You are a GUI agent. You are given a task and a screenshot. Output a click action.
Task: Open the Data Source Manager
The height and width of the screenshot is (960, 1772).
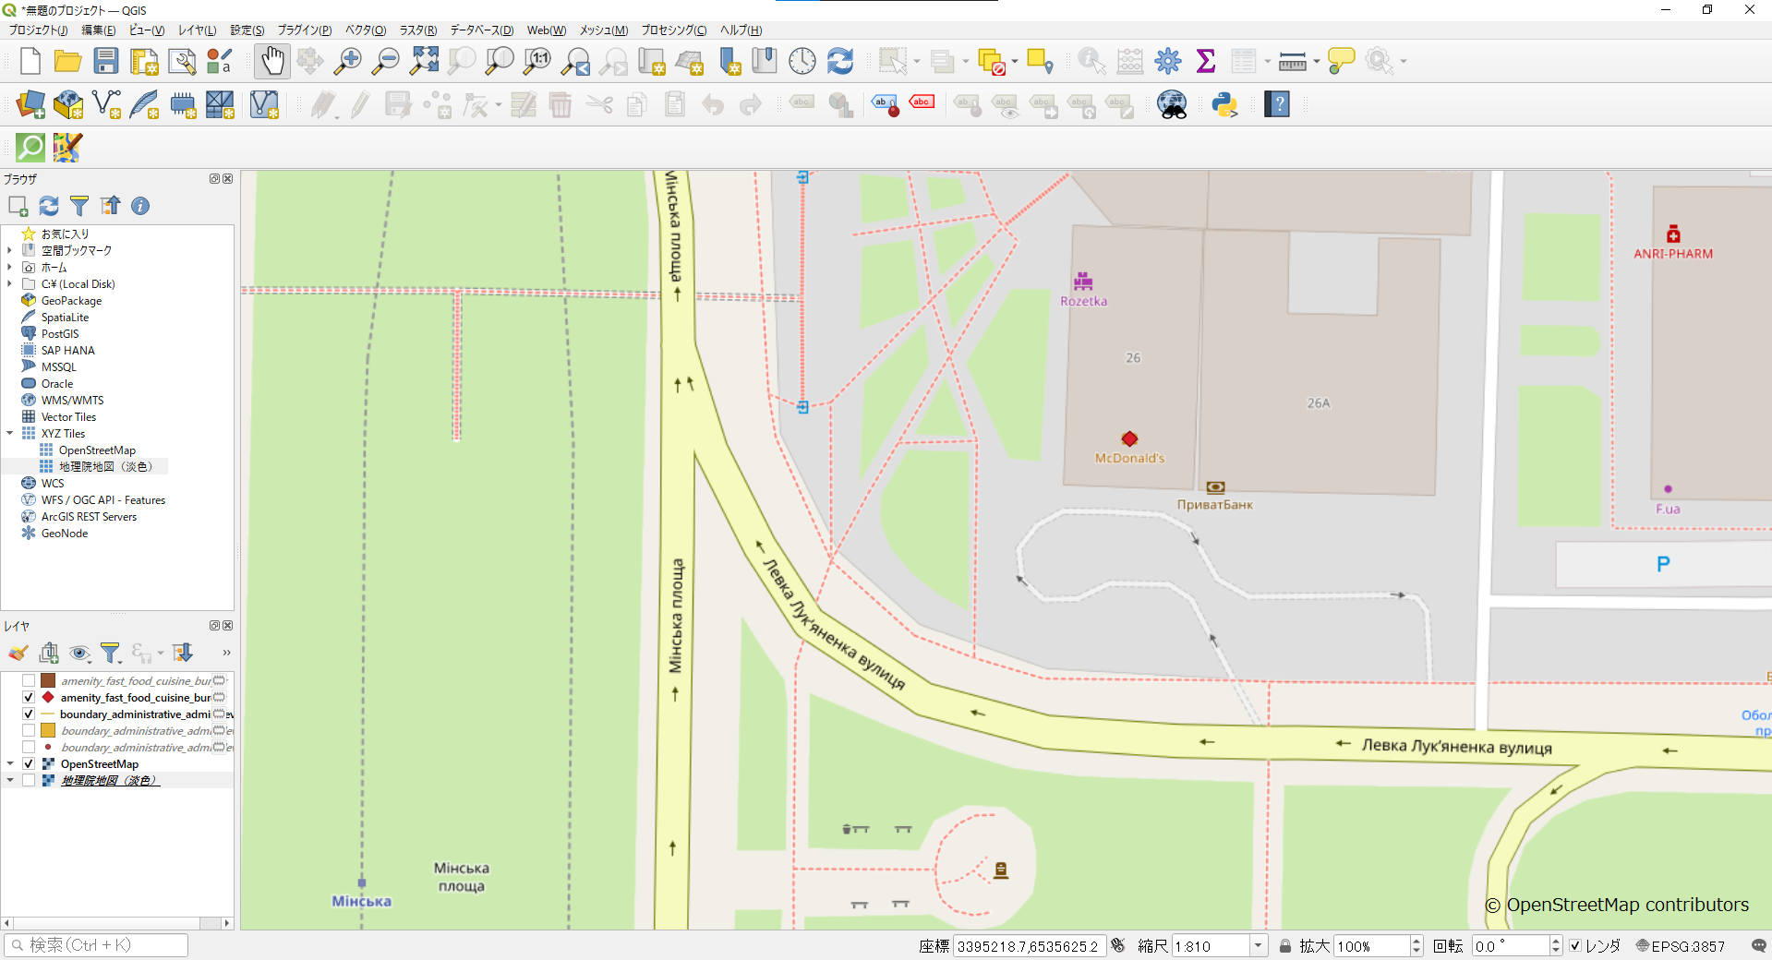29,104
